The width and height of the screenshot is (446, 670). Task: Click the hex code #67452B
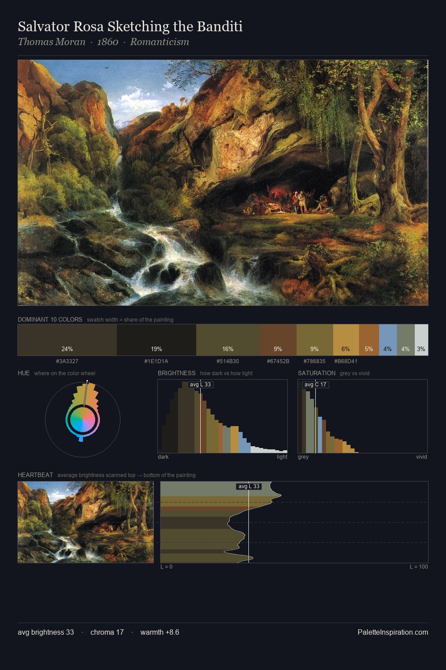tap(278, 361)
